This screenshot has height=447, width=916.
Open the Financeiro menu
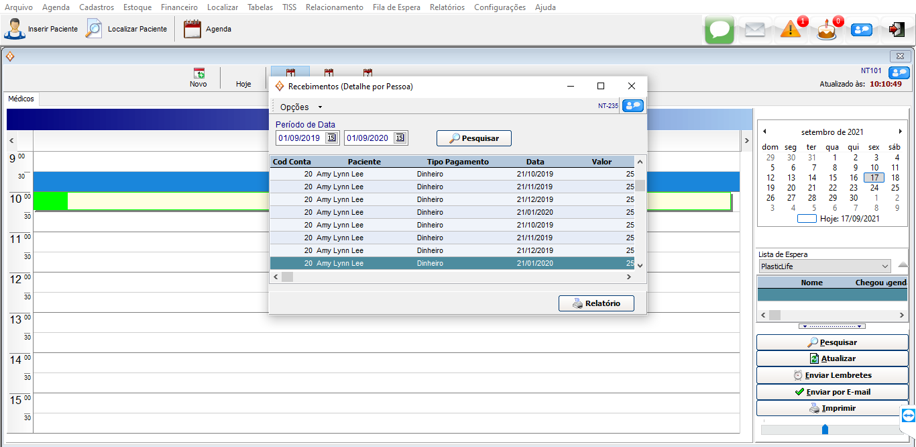[179, 7]
